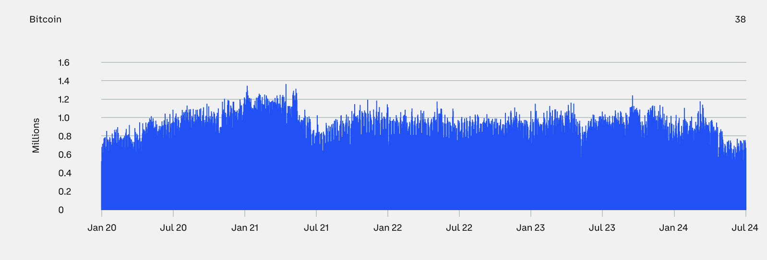This screenshot has height=260, width=767.
Task: Click the Bitcoin chart title
Action: tap(46, 19)
